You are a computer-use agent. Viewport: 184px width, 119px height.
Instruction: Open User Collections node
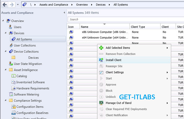point(25,45)
